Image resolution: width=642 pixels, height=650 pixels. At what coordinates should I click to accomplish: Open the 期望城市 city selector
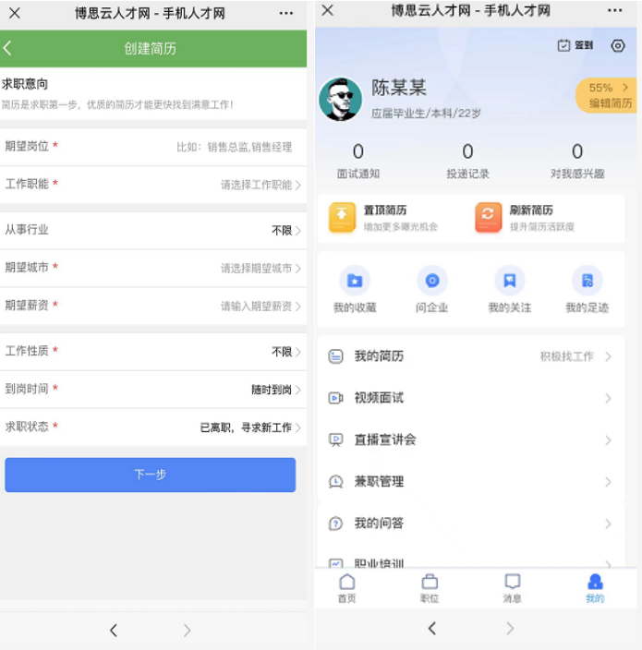[260, 268]
